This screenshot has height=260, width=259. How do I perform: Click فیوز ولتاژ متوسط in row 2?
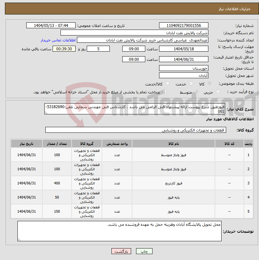(x=174, y=169)
